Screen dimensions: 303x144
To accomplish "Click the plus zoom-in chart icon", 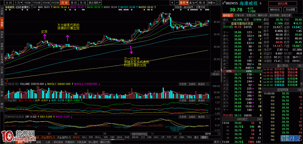I will pos(172,2).
